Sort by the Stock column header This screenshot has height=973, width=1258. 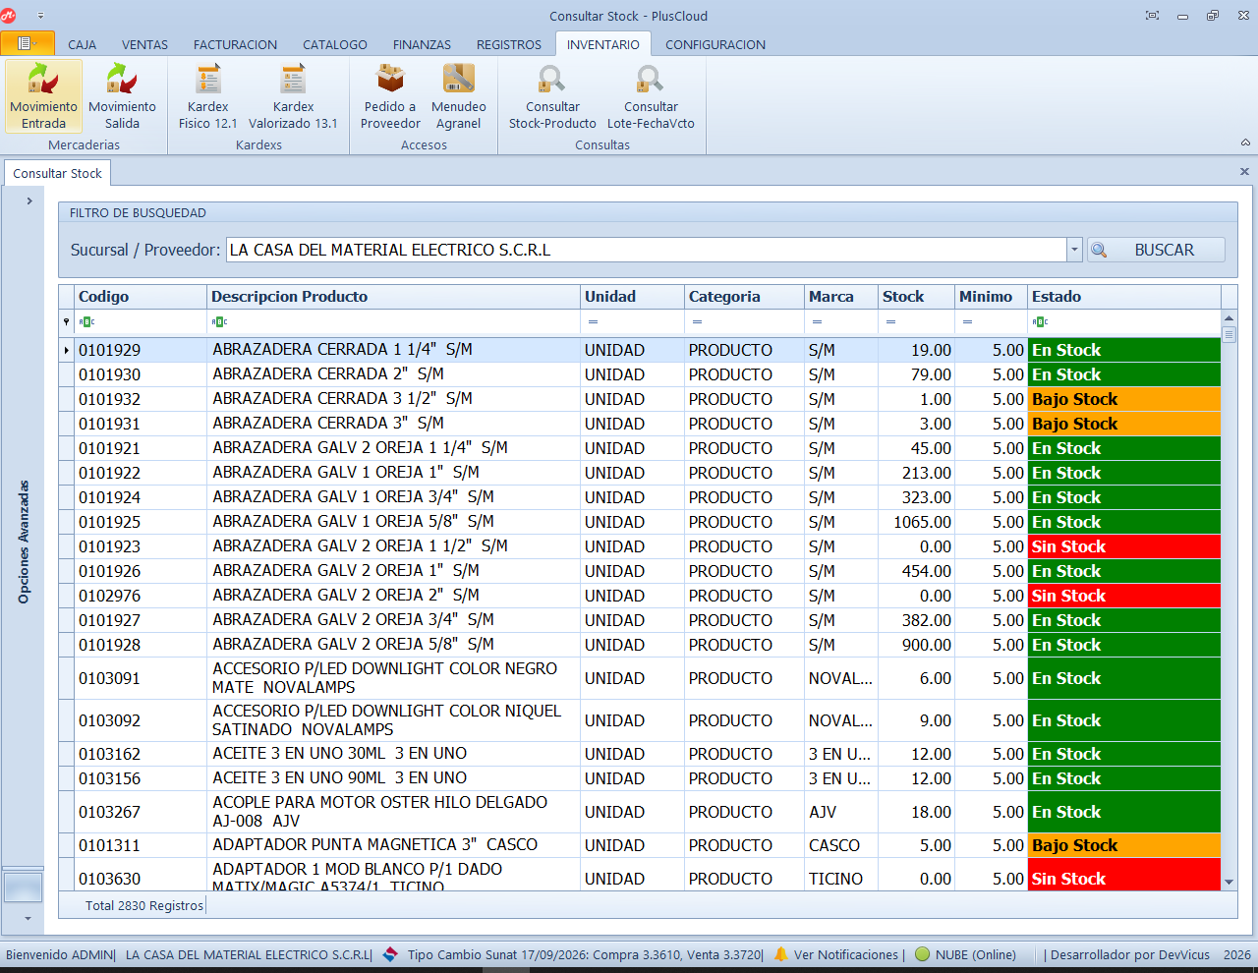click(x=916, y=297)
